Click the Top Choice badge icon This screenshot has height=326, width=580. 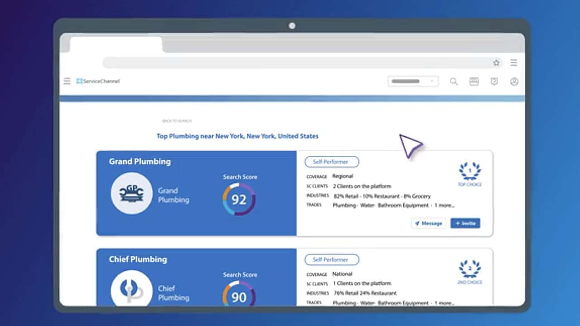coord(470,172)
